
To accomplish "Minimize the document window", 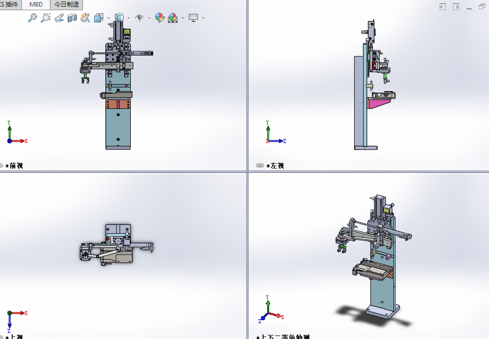I will (469, 9).
